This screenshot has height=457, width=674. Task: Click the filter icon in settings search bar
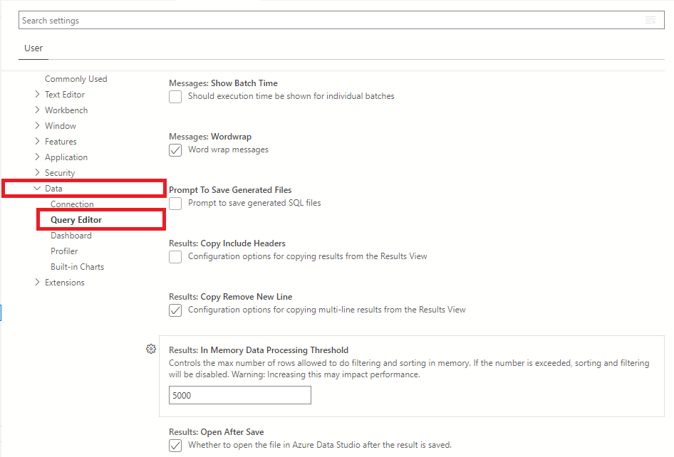(650, 20)
